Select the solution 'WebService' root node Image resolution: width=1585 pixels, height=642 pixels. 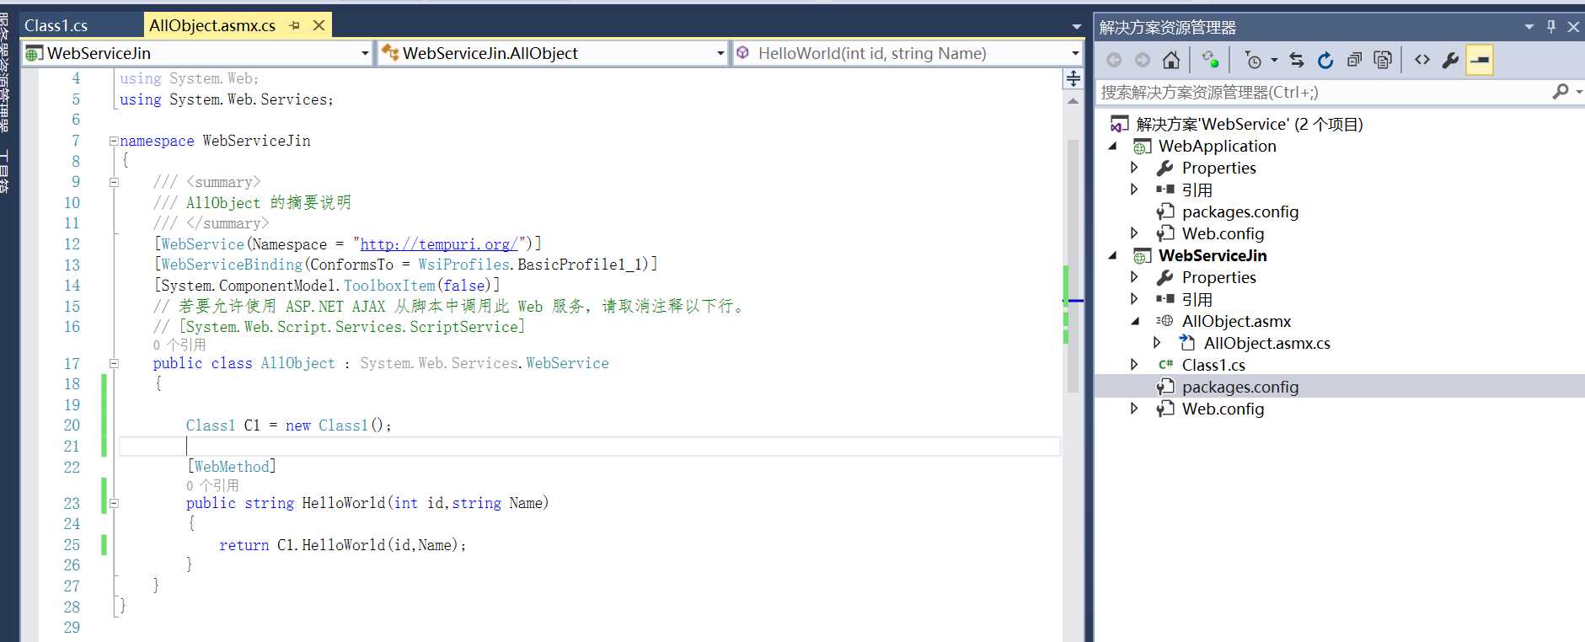1249,124
